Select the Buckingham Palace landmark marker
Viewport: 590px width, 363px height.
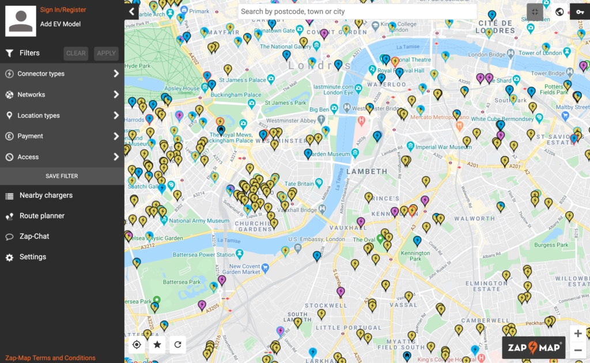tap(252, 103)
